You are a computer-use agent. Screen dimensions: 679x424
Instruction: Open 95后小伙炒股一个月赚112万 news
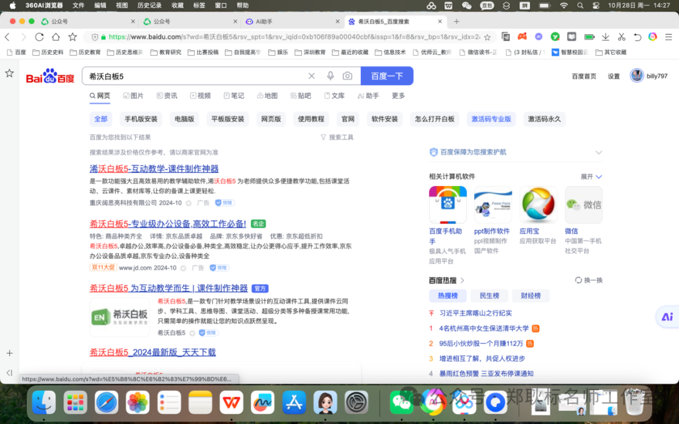(x=481, y=344)
